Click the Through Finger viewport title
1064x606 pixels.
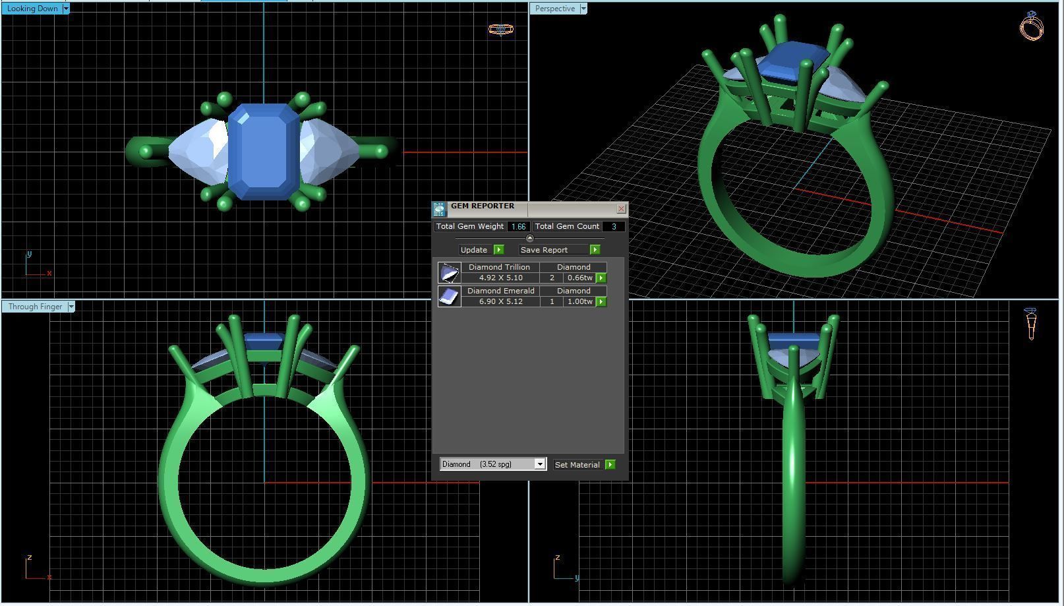click(36, 307)
